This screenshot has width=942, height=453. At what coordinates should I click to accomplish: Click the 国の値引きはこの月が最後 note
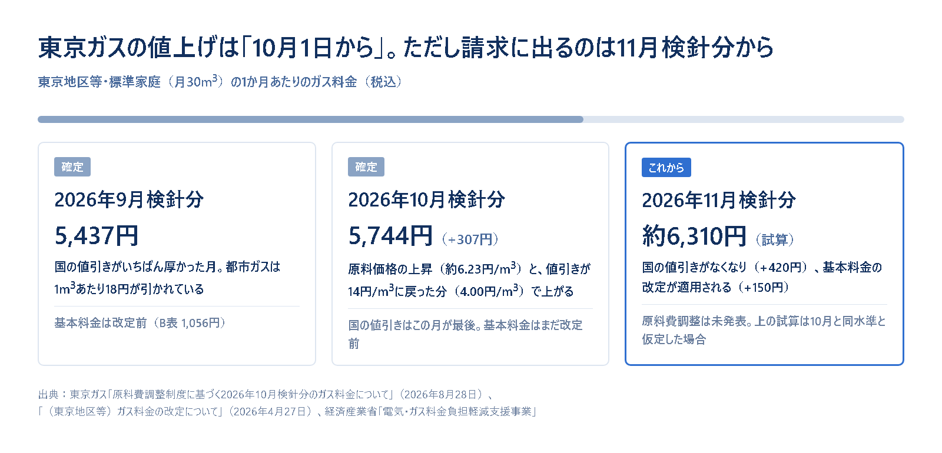[x=465, y=334]
